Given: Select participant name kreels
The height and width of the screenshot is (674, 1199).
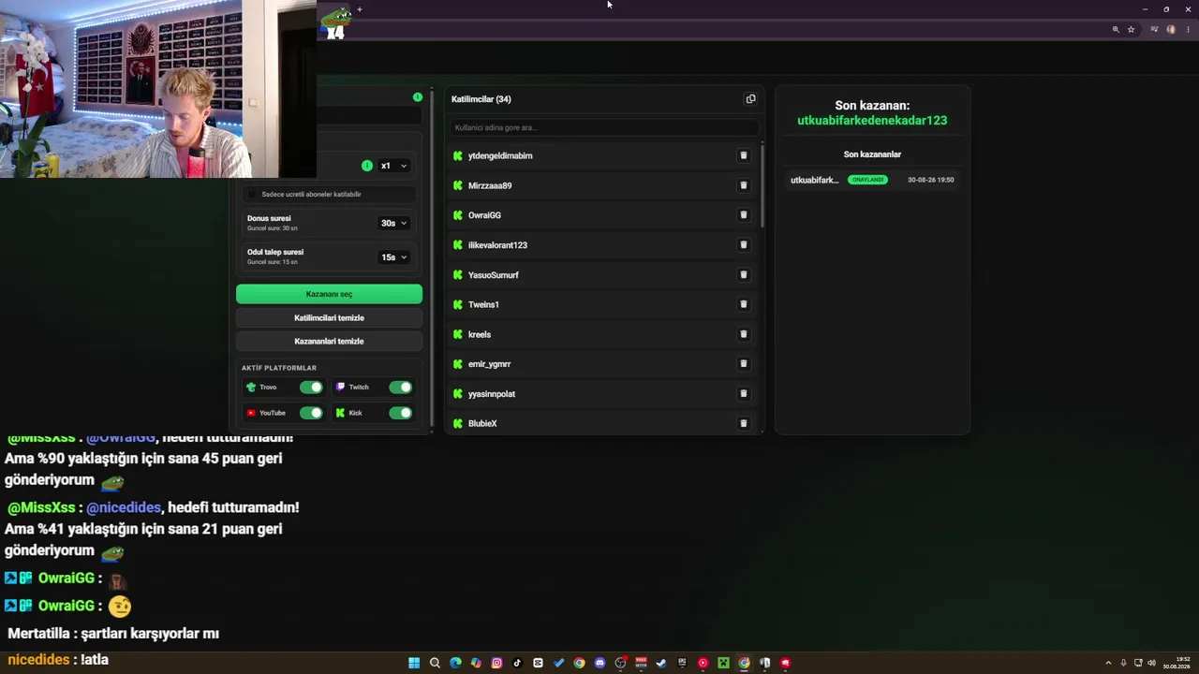Looking at the screenshot, I should tap(480, 334).
